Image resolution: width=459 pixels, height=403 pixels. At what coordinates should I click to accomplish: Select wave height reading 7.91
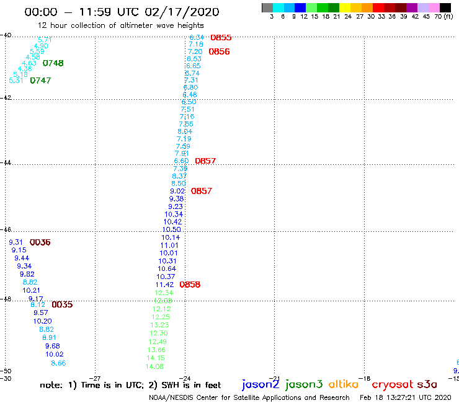(182, 153)
